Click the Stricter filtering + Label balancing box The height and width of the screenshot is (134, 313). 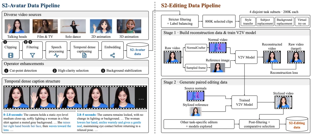pyautogui.click(x=180, y=21)
